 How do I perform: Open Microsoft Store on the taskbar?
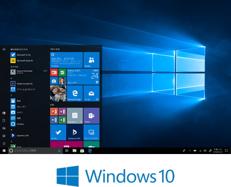82,151
